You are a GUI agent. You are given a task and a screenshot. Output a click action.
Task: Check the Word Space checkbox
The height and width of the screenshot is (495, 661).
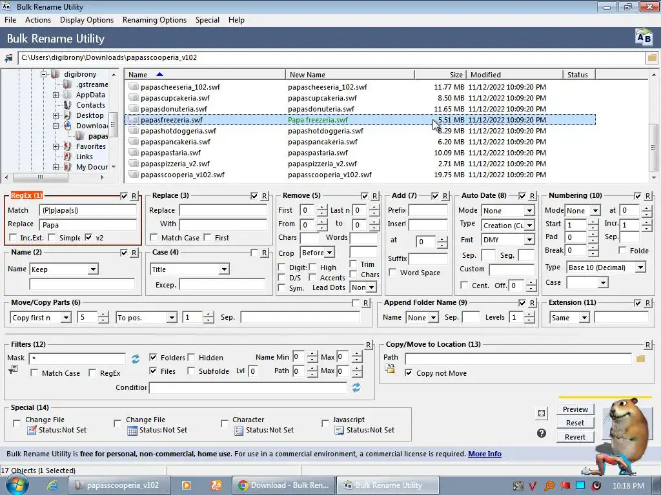pos(392,273)
